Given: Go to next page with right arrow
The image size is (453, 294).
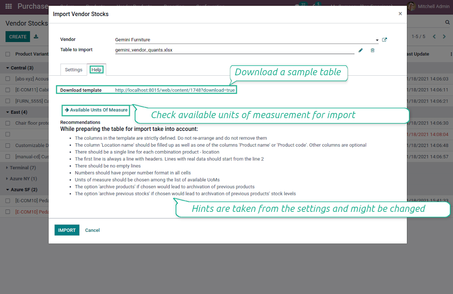Looking at the screenshot, I should (x=444, y=36).
